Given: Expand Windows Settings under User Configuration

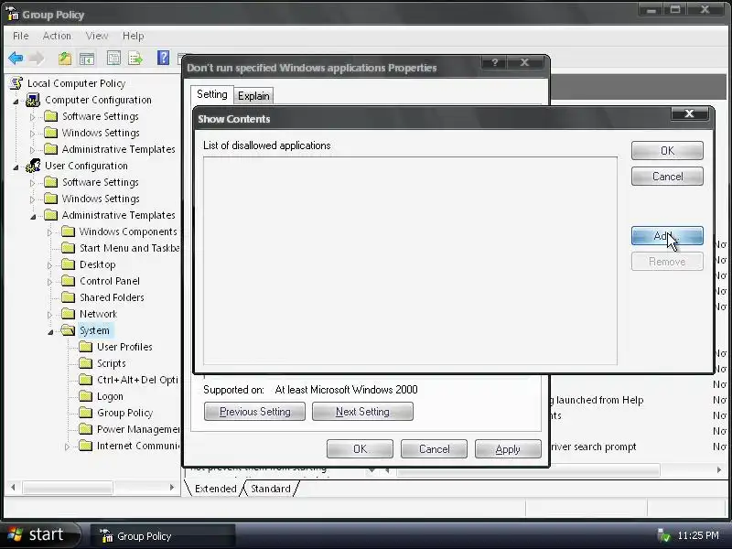Looking at the screenshot, I should [x=32, y=199].
